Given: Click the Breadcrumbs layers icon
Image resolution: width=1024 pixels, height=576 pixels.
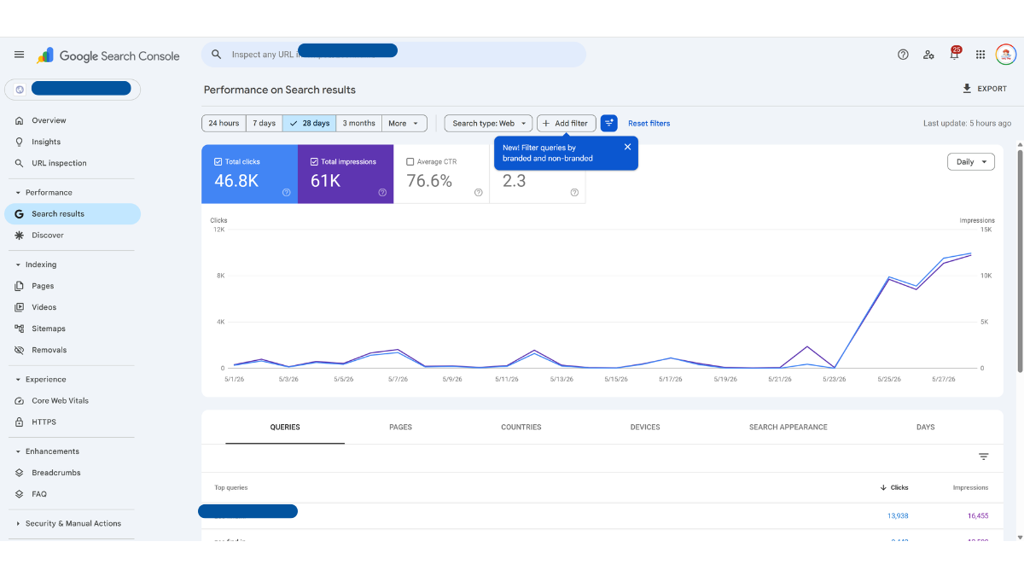Looking at the screenshot, I should coord(20,473).
